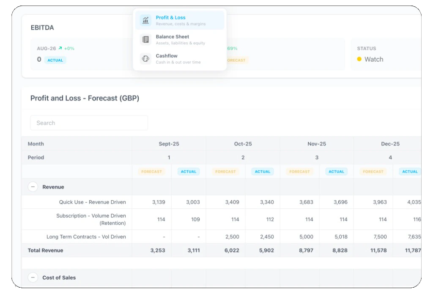The width and height of the screenshot is (433, 305).
Task: Focus the Search input field
Action: [x=89, y=123]
